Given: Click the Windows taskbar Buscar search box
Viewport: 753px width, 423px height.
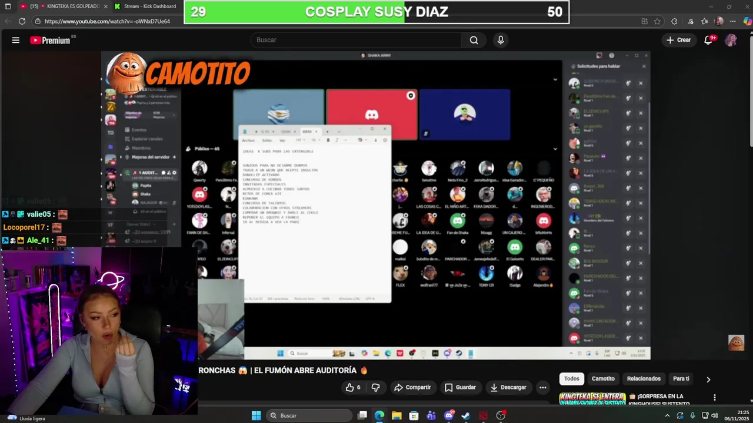Looking at the screenshot, I should click(309, 415).
